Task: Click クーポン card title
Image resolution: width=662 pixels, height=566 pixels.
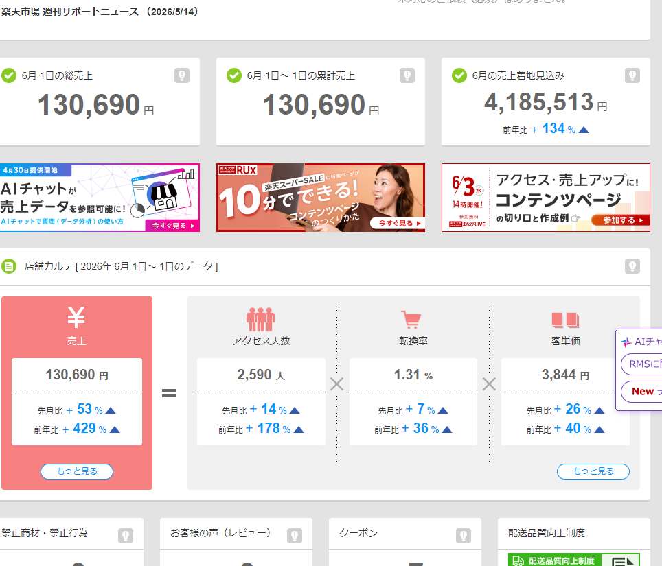Action: [358, 533]
